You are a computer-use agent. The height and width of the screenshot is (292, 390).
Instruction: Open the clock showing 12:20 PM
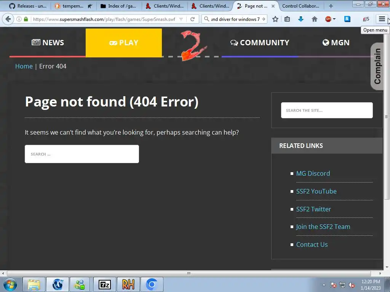pos(371,285)
